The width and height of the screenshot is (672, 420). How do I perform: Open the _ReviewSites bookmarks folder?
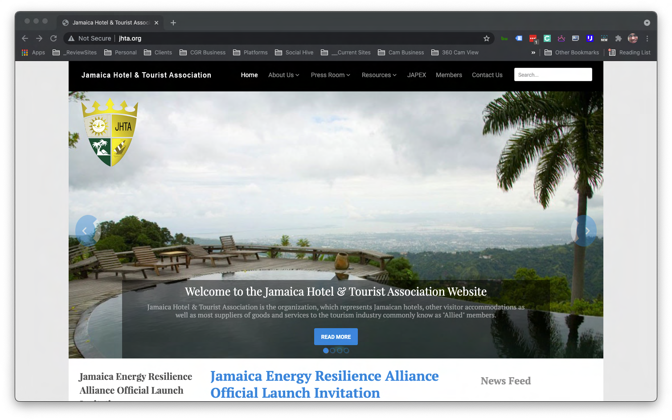74,53
